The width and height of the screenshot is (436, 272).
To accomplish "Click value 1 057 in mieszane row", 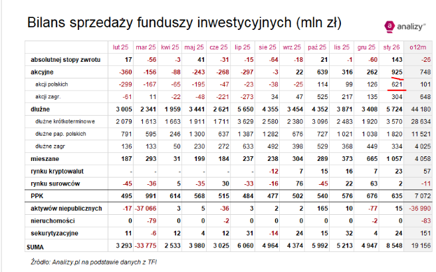I will [394, 159].
